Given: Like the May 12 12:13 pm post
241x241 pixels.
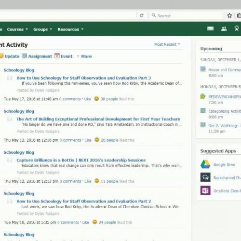Looking at the screenshot, I should pos(88,181).
